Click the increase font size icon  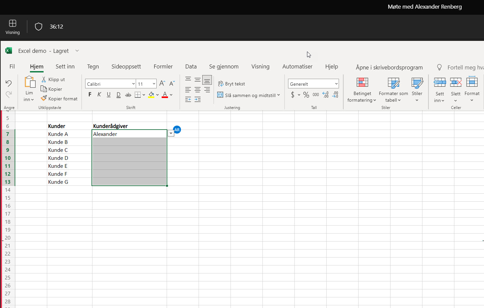click(162, 83)
